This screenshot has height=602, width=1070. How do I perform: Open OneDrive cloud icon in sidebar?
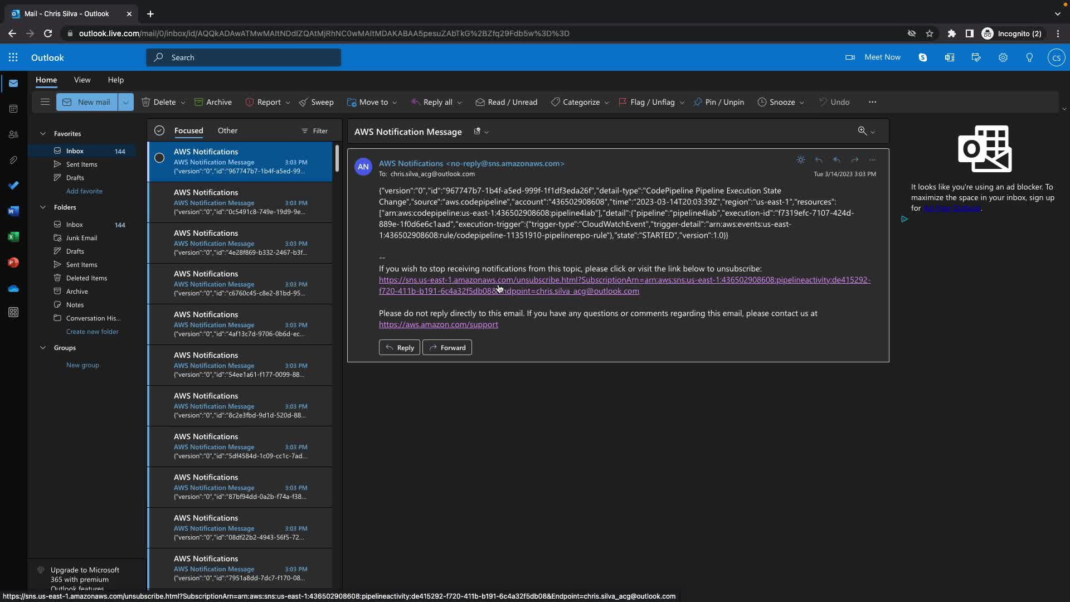pos(13,288)
